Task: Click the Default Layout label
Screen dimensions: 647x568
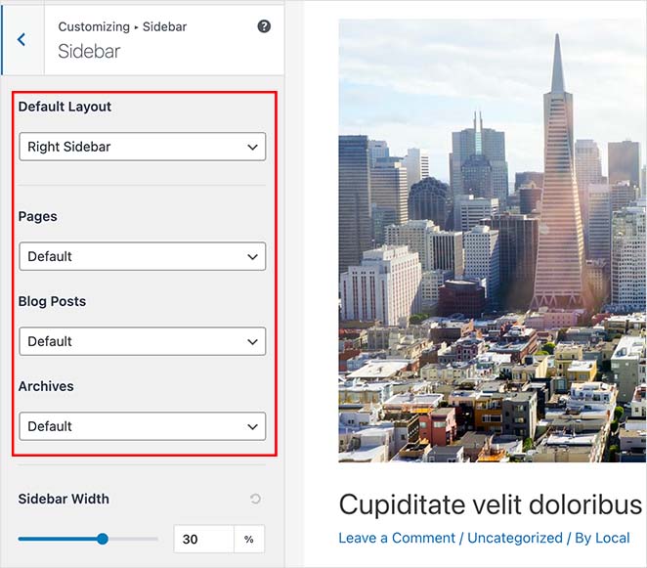Action: pyautogui.click(x=65, y=107)
